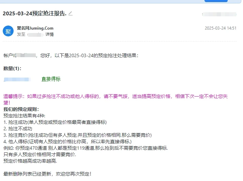Click the magenta 温馨提示 notice text
The width and height of the screenshot is (243, 181).
(x=115, y=97)
